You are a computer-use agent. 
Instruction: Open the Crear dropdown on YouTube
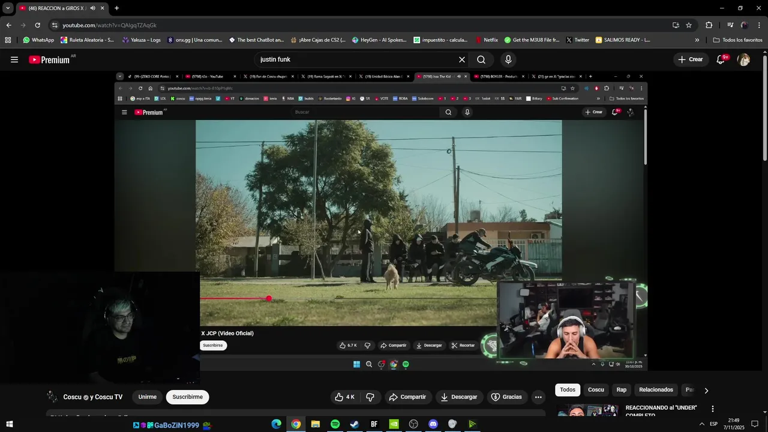coord(690,59)
